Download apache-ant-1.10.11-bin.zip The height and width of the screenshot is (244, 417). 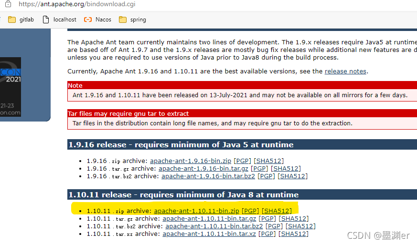point(196,211)
